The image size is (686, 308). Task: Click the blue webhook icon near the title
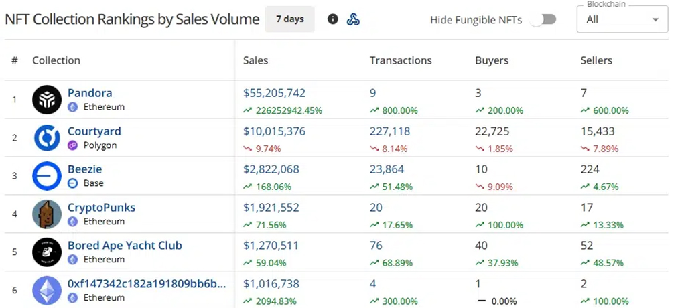coord(353,19)
